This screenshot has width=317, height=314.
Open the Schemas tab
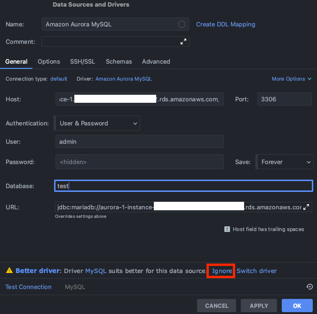pos(119,62)
